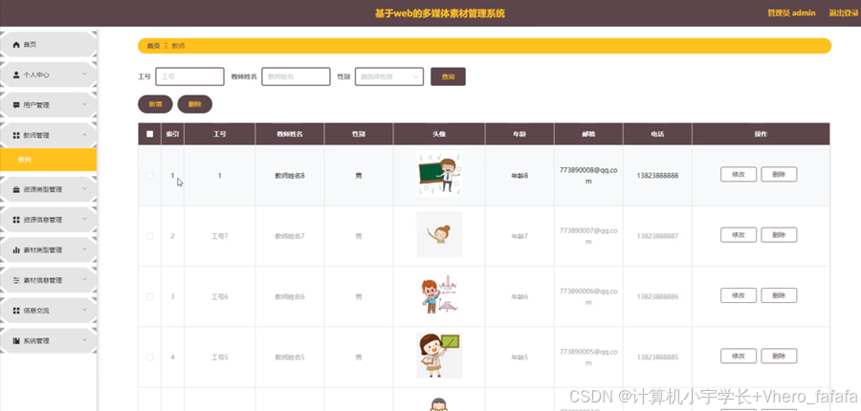Select the highlighted 教师 submenu item
Image resolution: width=861 pixels, height=411 pixels.
tap(49, 160)
